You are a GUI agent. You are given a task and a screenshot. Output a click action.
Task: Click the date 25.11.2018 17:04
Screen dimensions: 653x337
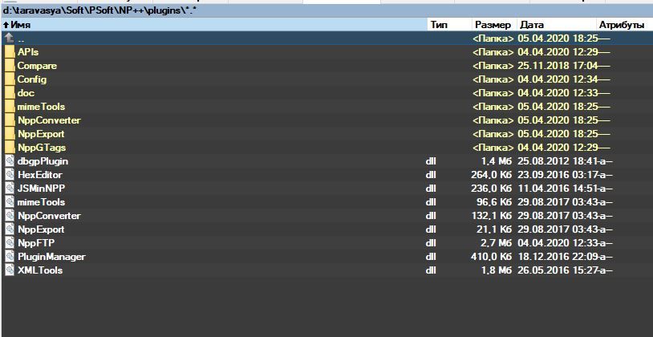558,66
